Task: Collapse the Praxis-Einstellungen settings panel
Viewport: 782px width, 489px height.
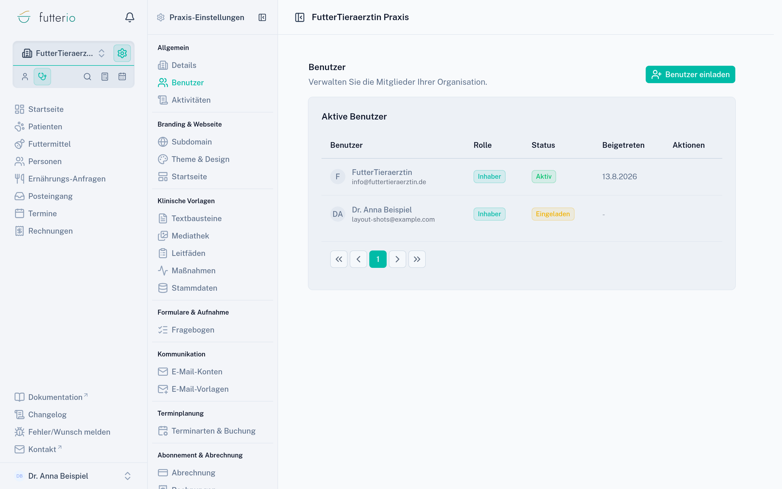Action: [262, 17]
